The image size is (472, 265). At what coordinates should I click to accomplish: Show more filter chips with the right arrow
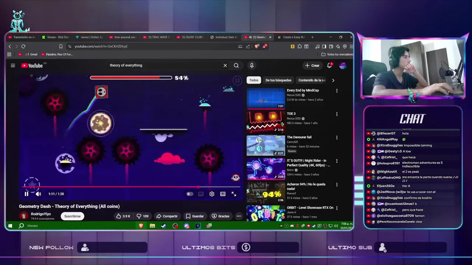pyautogui.click(x=333, y=80)
